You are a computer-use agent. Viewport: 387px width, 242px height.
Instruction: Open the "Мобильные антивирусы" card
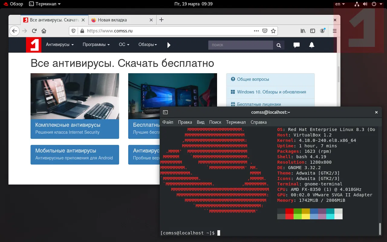click(x=75, y=155)
